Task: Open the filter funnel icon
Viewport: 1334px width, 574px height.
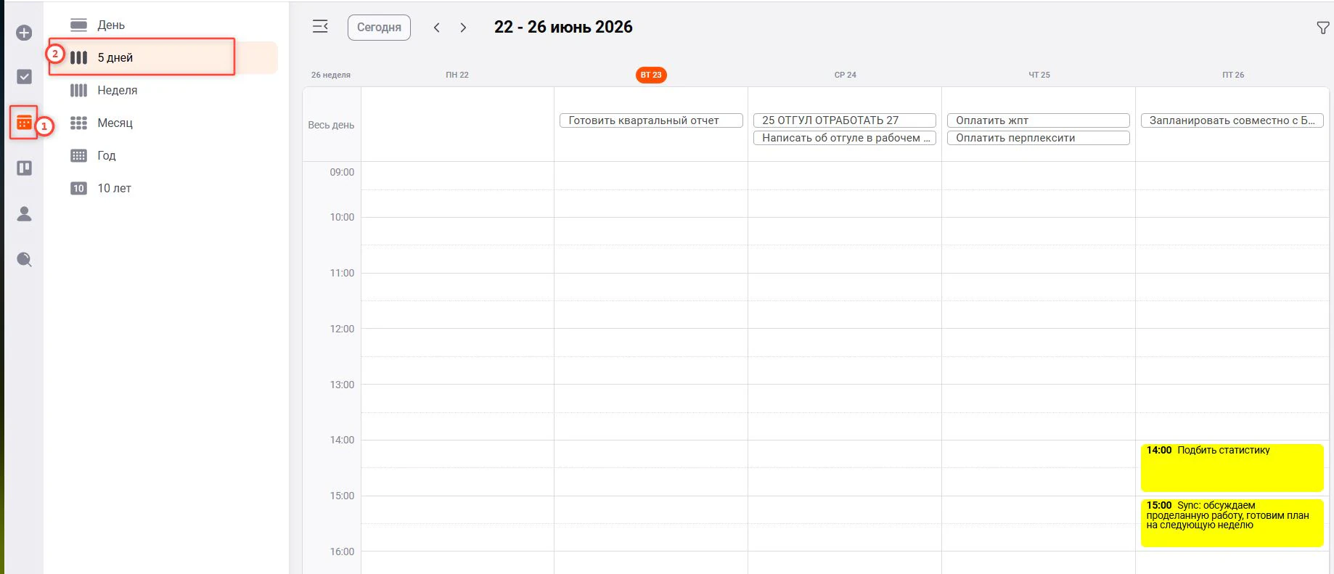Action: [x=1322, y=28]
